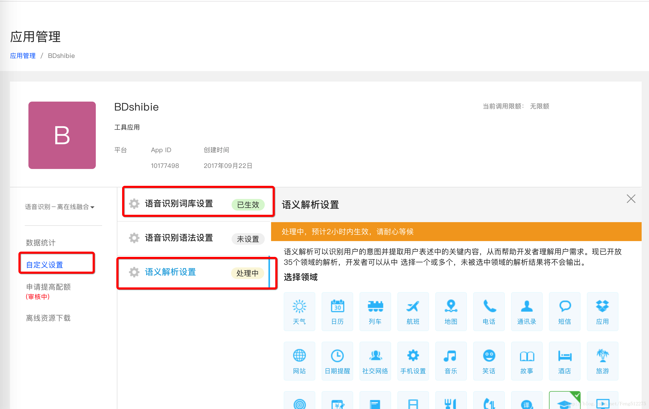Select the 日期提醒 date reminder icon
The height and width of the screenshot is (409, 649).
pyautogui.click(x=337, y=361)
